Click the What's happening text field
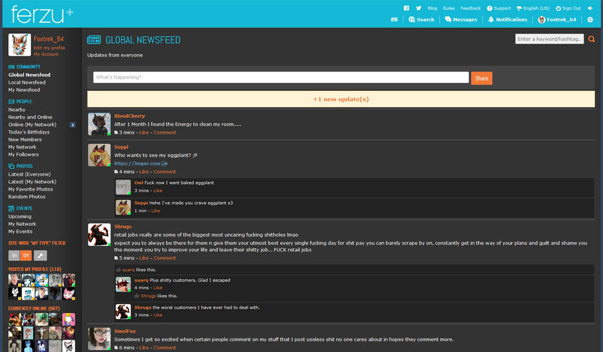The width and height of the screenshot is (603, 352). [x=281, y=77]
